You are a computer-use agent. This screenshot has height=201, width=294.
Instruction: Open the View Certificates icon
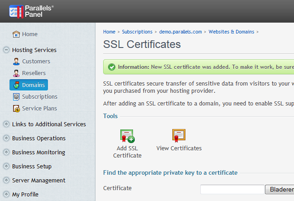[179, 136]
